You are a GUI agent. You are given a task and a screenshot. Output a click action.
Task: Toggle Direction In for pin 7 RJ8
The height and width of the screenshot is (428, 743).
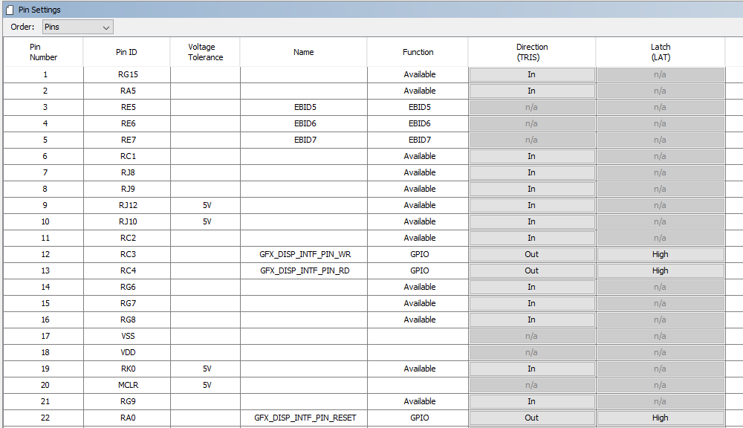tap(532, 172)
